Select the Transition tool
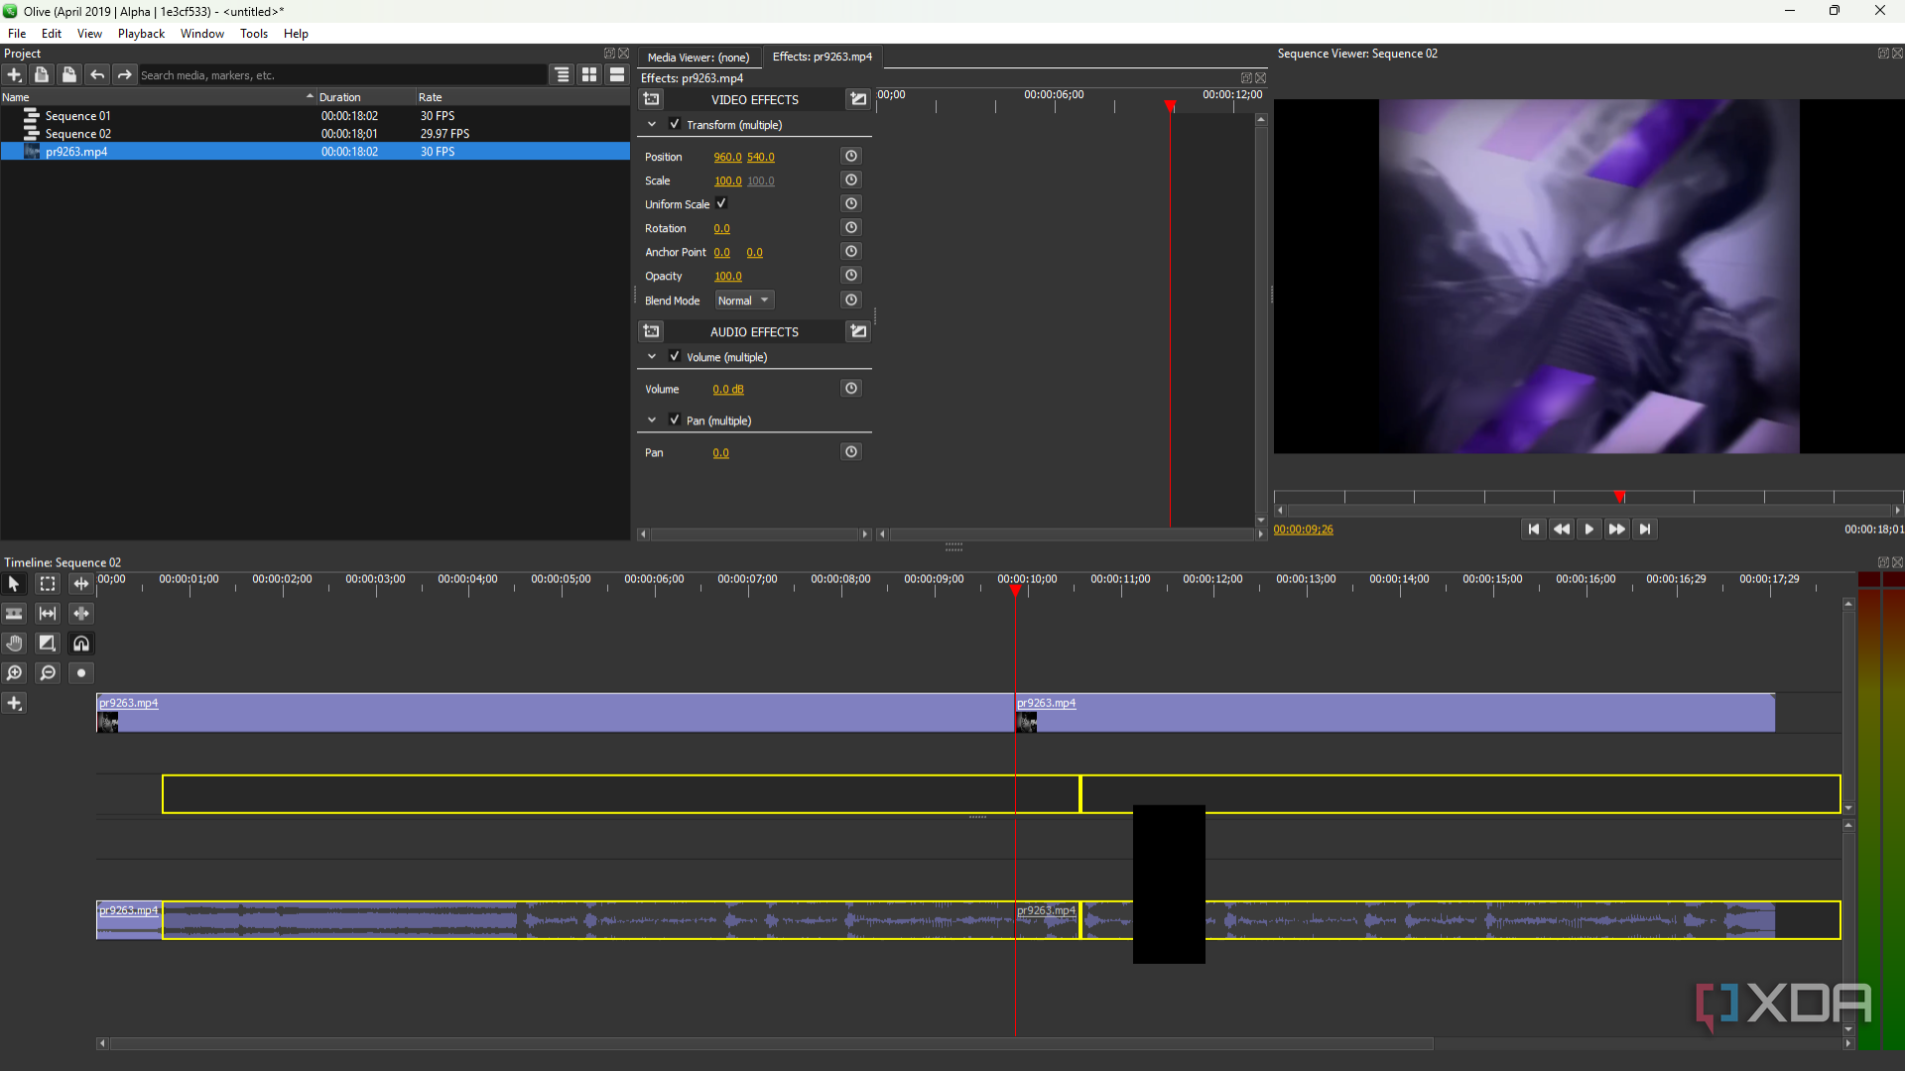Viewport: 1905px width, 1071px height. tap(47, 644)
